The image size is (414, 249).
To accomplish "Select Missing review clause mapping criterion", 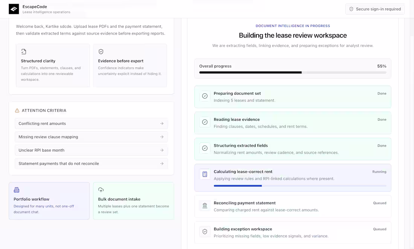I will tap(91, 137).
